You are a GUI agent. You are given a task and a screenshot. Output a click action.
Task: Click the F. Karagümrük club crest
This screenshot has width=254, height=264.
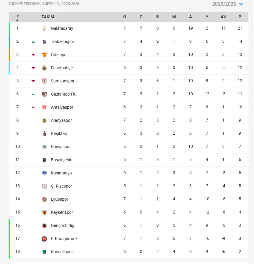44,239
